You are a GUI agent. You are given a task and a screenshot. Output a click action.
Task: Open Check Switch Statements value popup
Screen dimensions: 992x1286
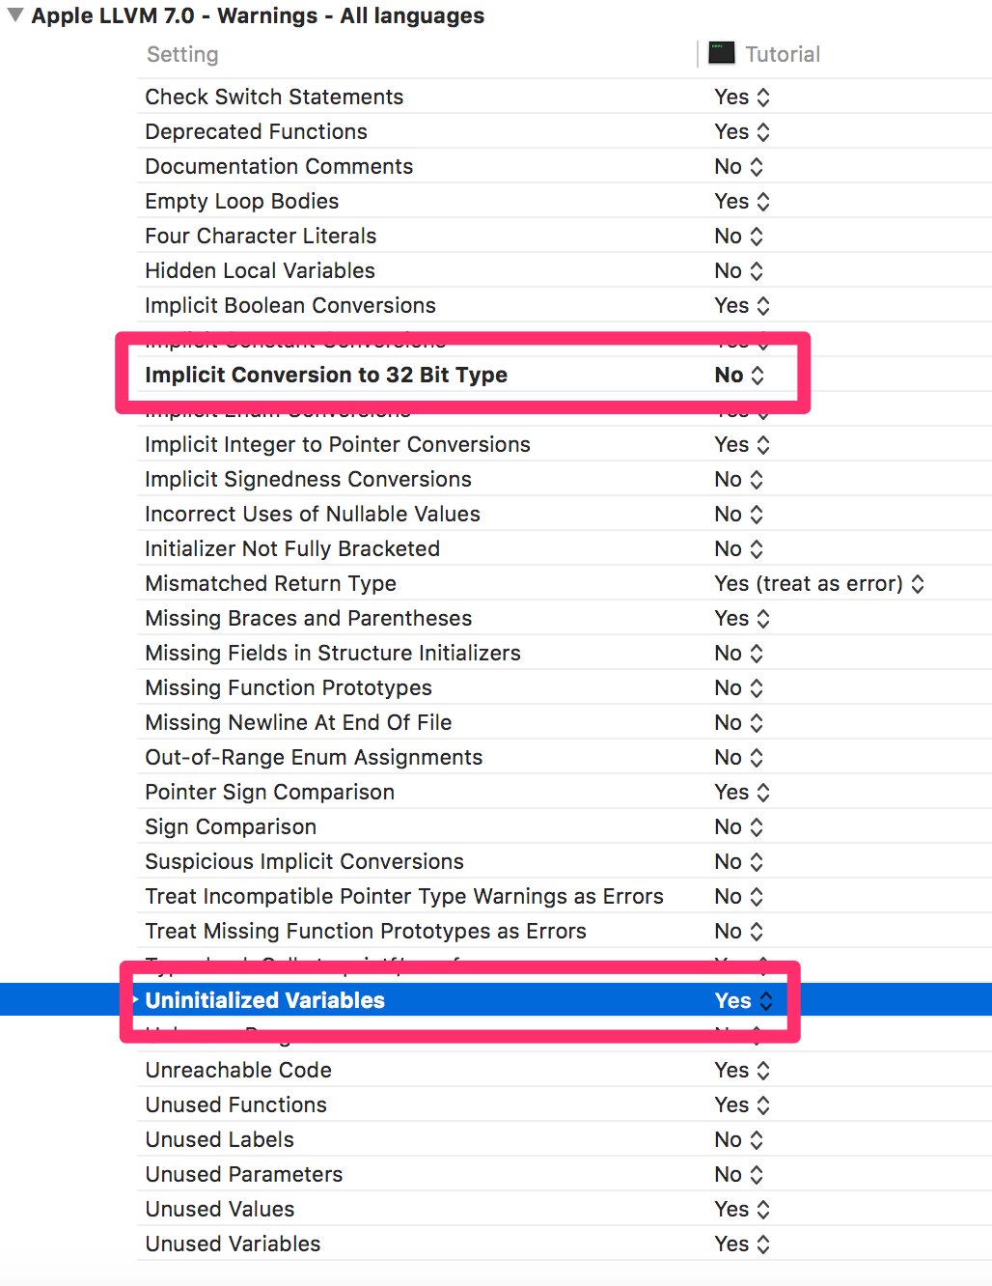tap(742, 97)
